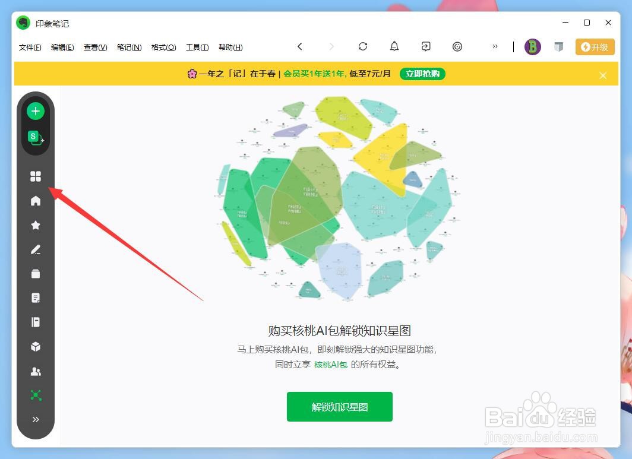The width and height of the screenshot is (632, 459).
Task: Open the dashboard grid icon in sidebar
Action: point(36,176)
